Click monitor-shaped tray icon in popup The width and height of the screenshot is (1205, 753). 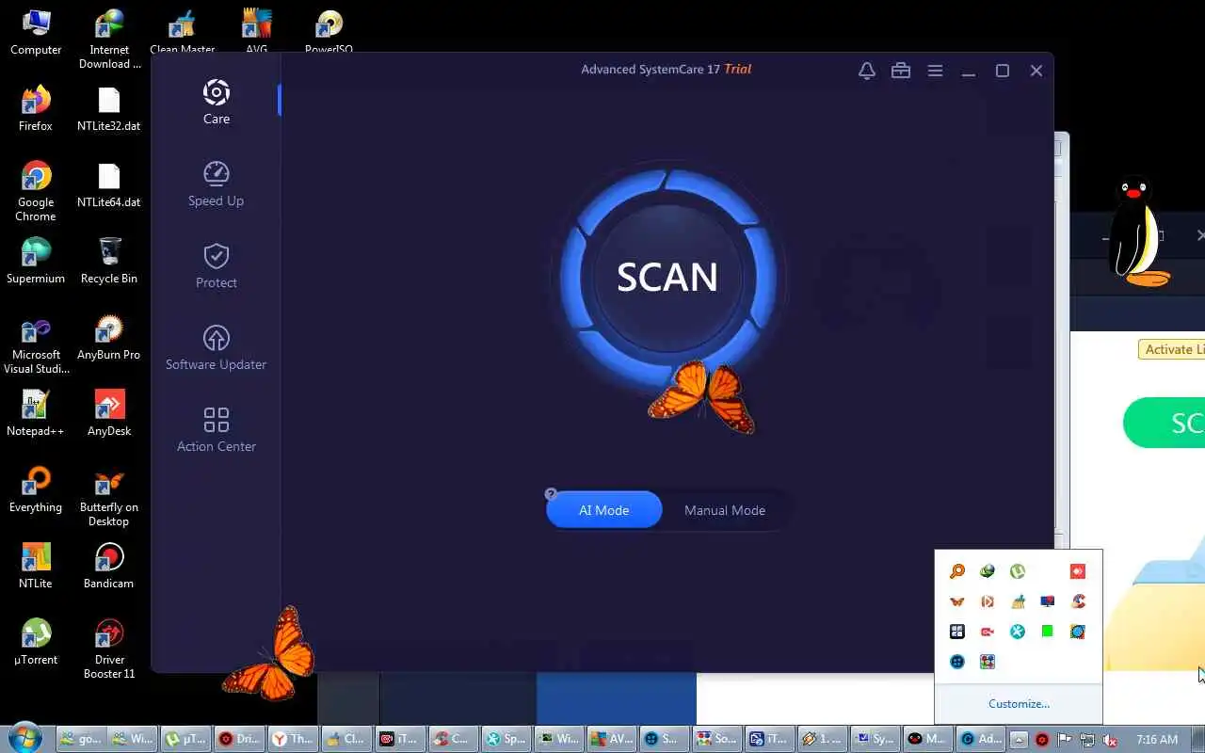[x=1048, y=601]
